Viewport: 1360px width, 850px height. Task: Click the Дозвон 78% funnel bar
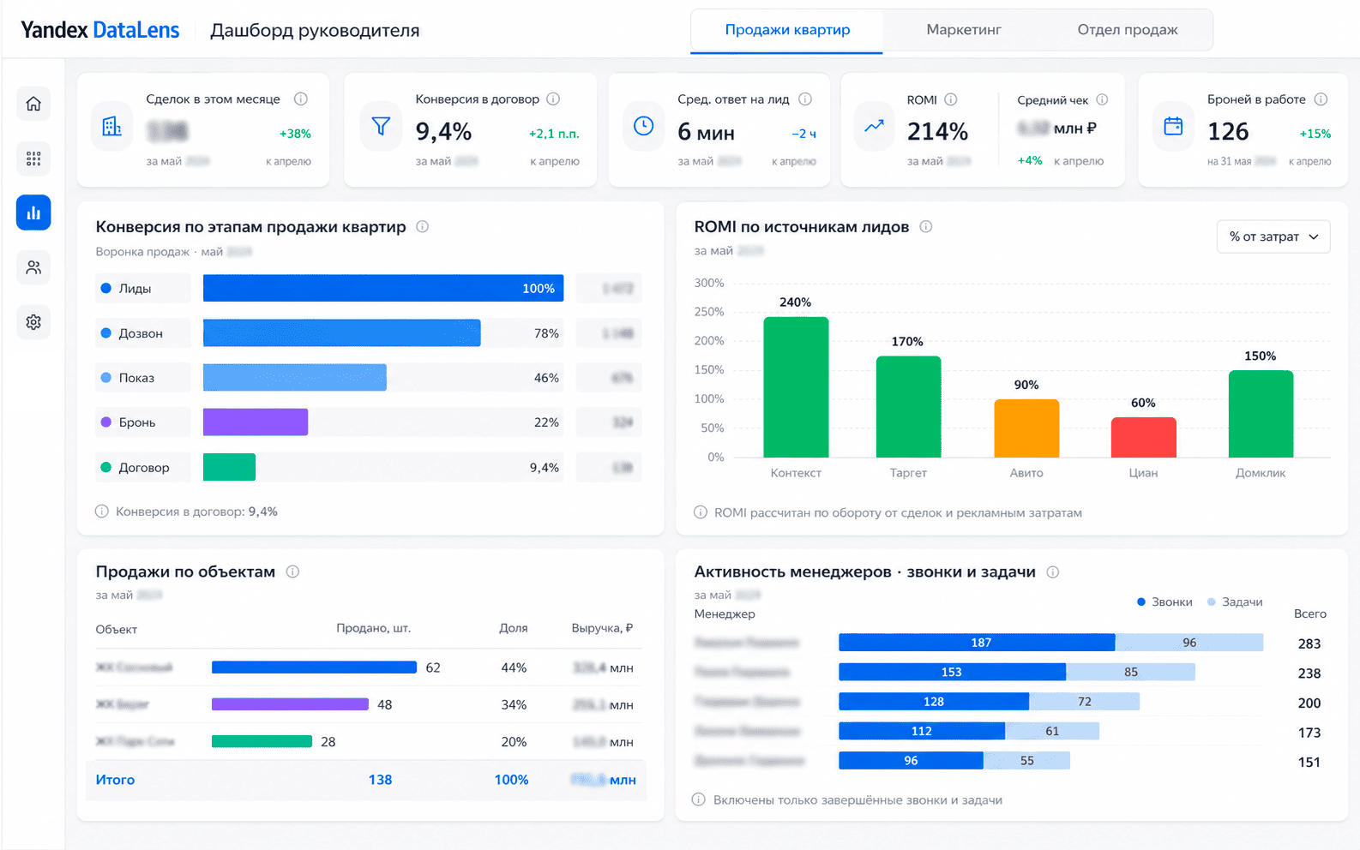[342, 332]
